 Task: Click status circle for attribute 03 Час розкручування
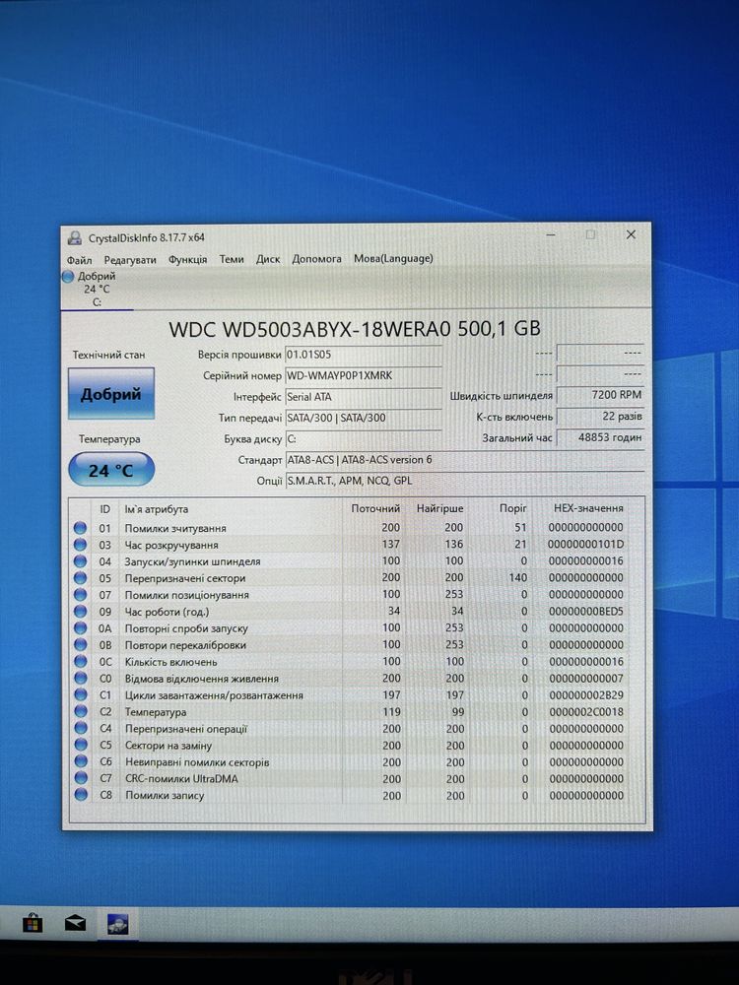tap(80, 545)
